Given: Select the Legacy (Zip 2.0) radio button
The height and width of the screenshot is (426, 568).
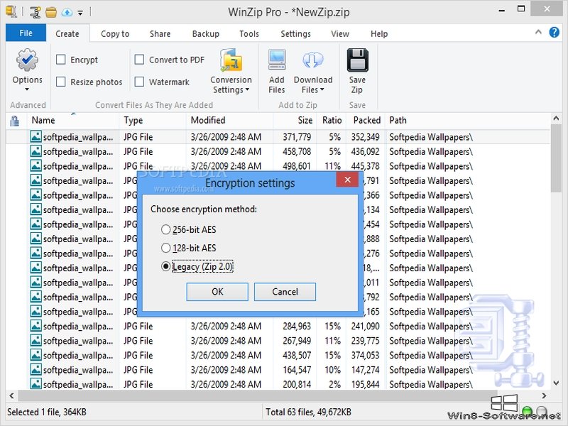Looking at the screenshot, I should 165,266.
